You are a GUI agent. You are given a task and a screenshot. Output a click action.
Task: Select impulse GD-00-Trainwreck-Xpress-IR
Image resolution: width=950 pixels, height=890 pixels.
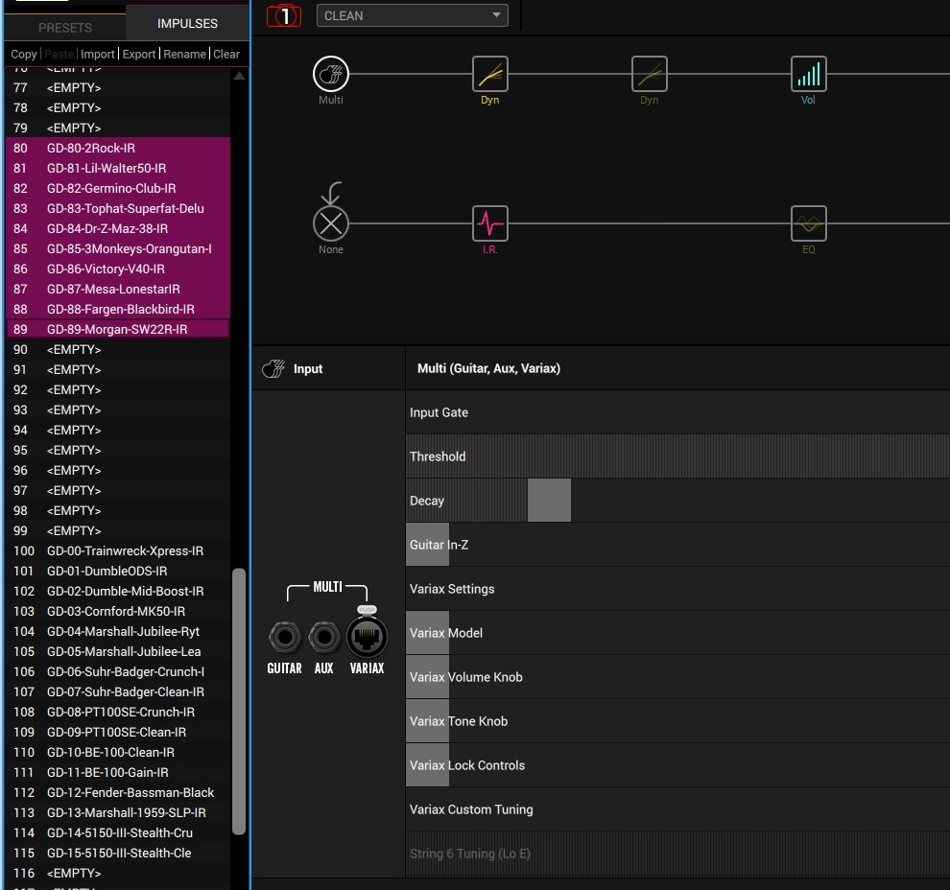[x=117, y=550]
